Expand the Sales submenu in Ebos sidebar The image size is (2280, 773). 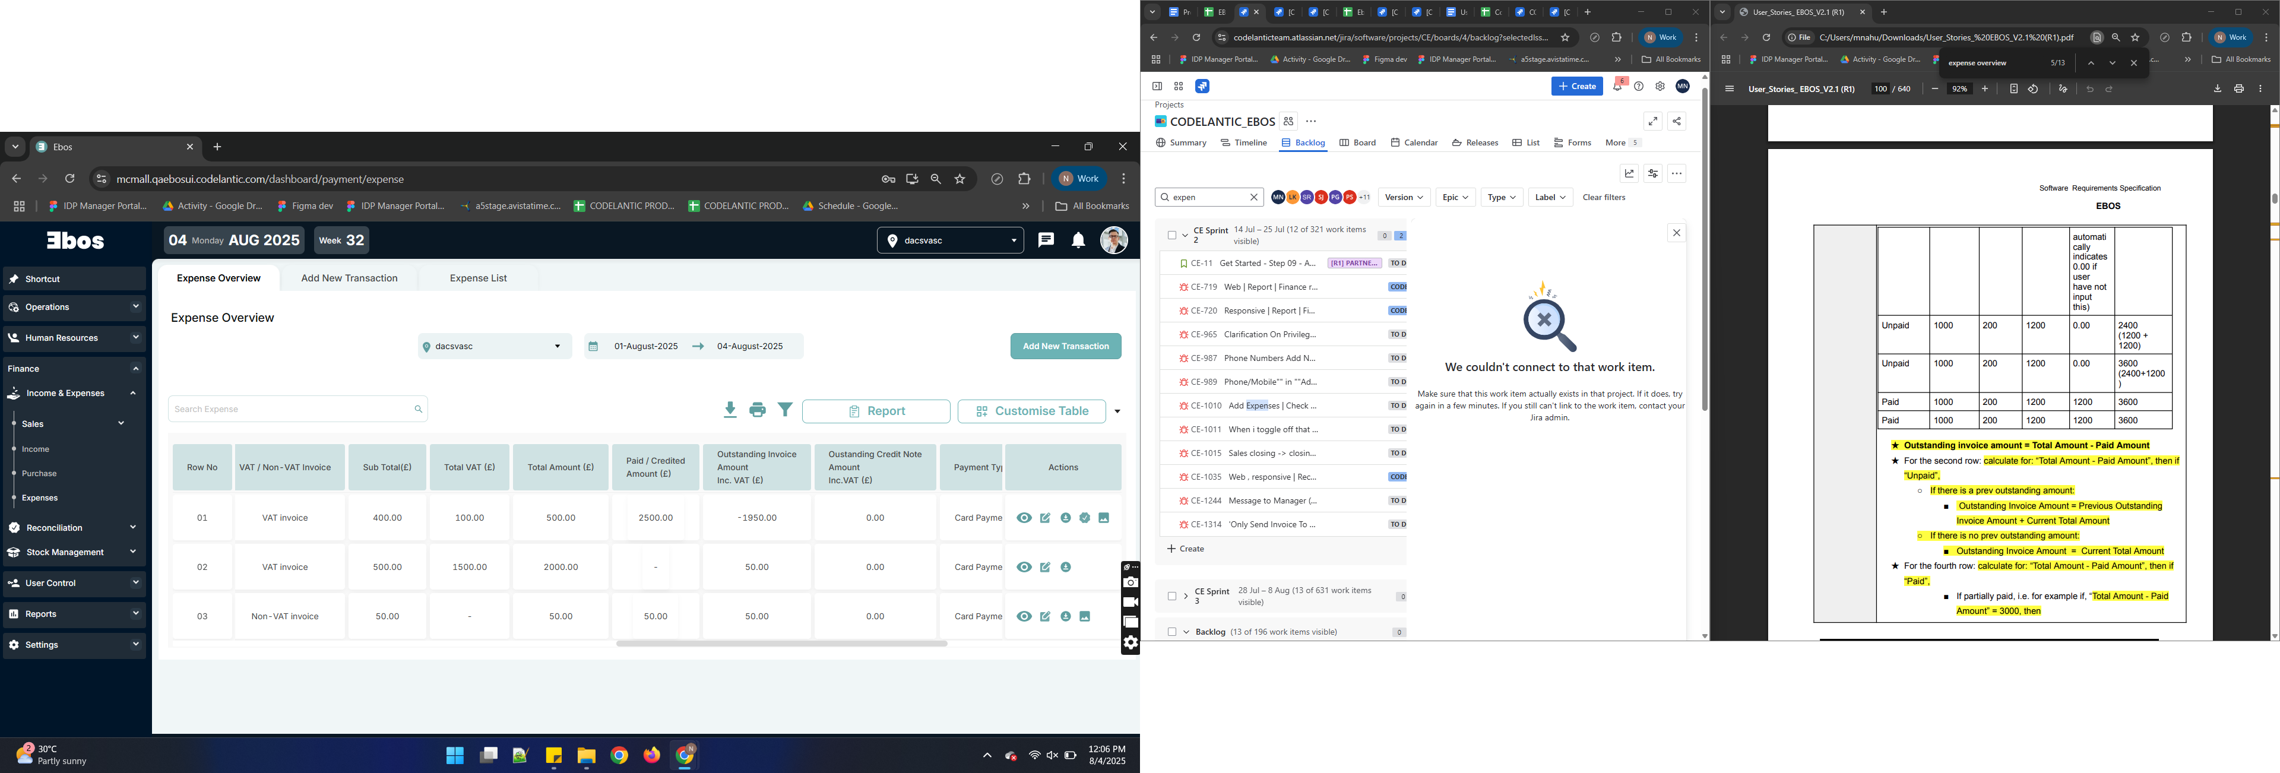74,424
